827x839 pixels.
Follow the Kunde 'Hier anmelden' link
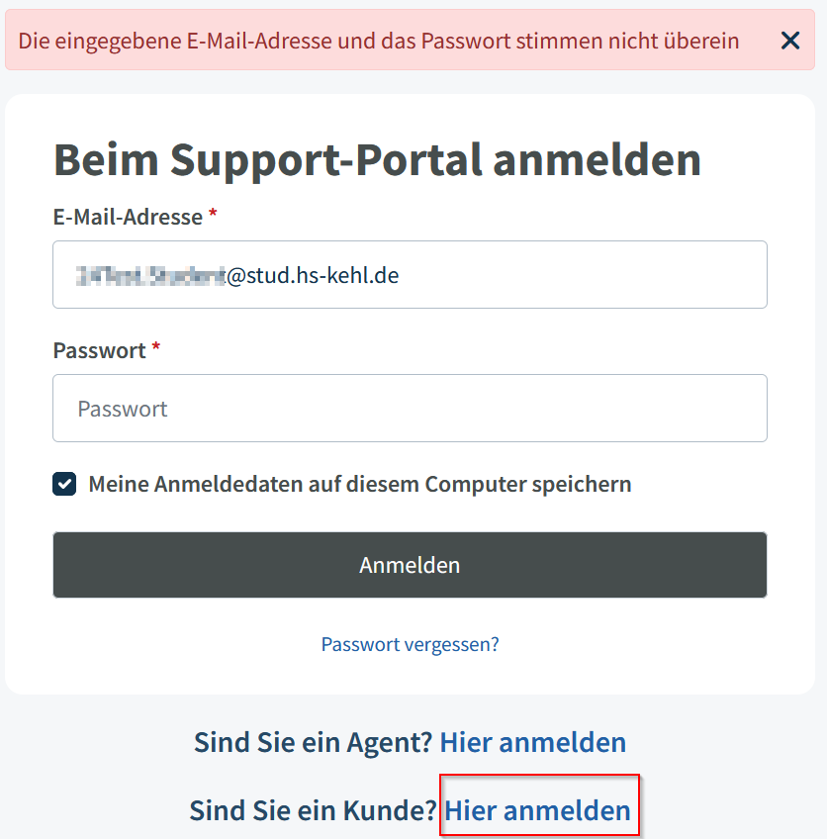click(x=537, y=810)
